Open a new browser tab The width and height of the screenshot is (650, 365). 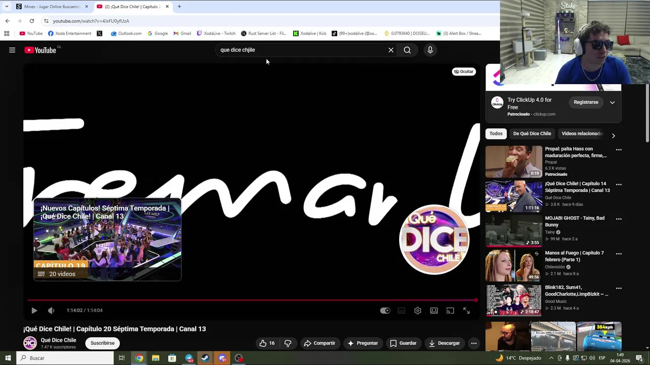click(x=179, y=7)
